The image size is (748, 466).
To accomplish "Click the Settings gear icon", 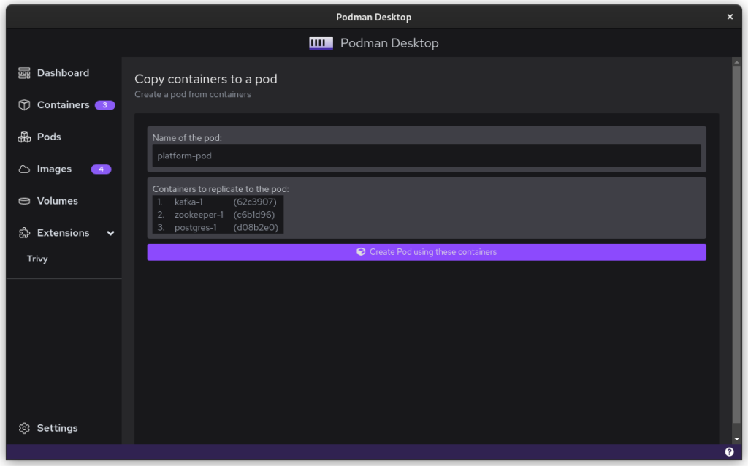I will 24,428.
